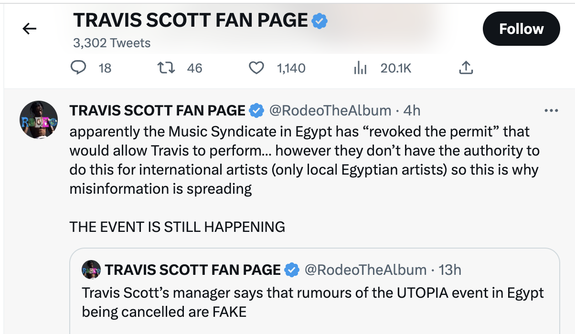The width and height of the screenshot is (575, 334).
Task: Click the 4h timestamp link
Action: pos(412,111)
